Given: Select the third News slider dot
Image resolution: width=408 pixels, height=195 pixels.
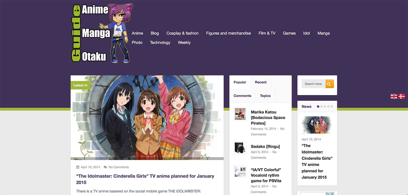Looking at the screenshot, I should click(325, 107).
